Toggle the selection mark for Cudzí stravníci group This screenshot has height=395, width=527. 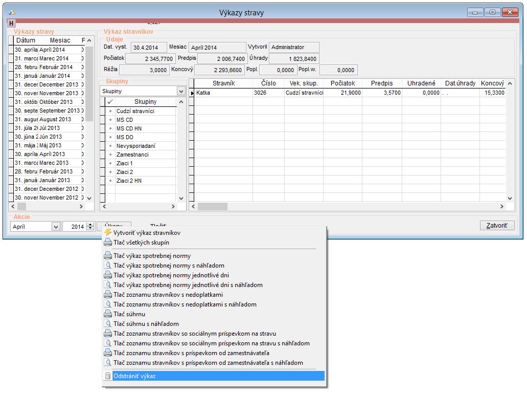pos(110,111)
